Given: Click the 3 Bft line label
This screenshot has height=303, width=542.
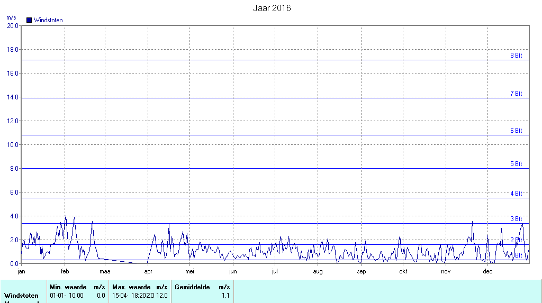Looking at the screenshot, I should (516, 219).
